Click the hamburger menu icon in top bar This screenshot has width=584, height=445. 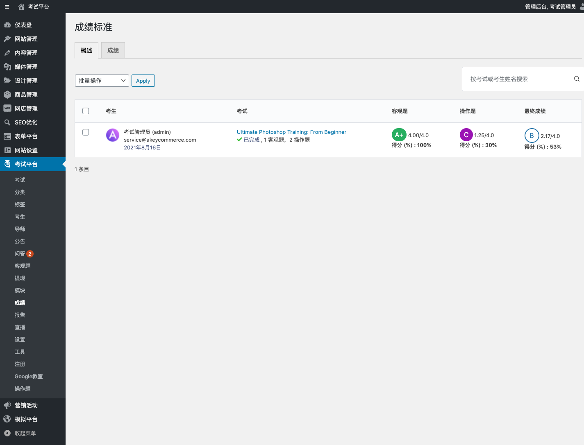7,7
